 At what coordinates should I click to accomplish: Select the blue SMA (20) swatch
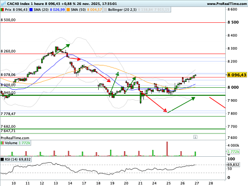(31, 10)
